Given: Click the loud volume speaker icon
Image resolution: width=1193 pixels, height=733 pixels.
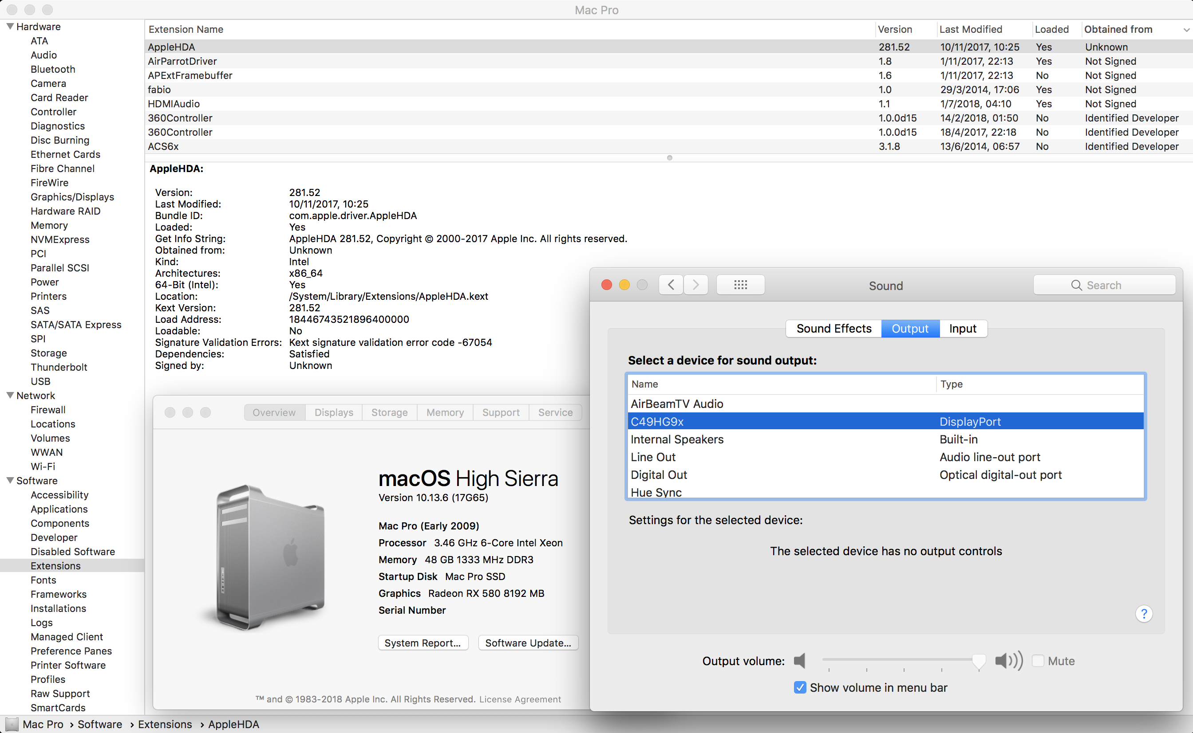Looking at the screenshot, I should point(1009,660).
